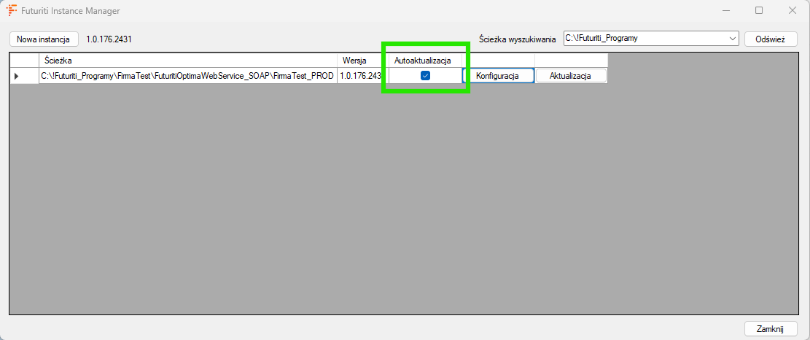Close the window with the X button
Image resolution: width=810 pixels, height=340 pixels.
[792, 11]
